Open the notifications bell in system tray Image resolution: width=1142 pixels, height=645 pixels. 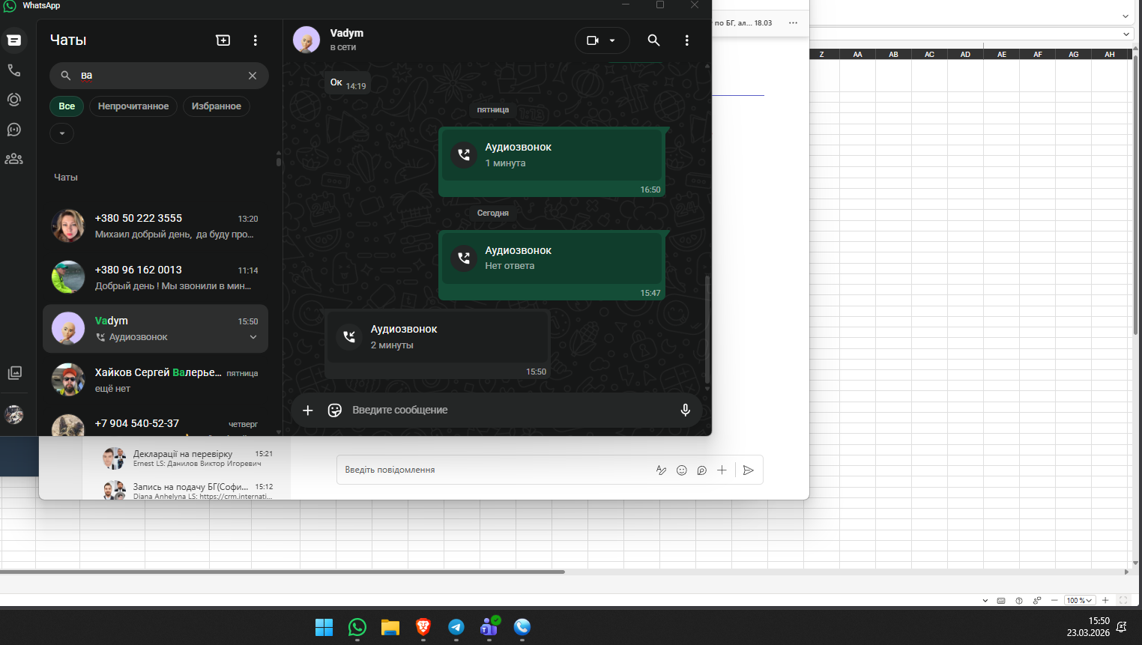pos(1122,627)
